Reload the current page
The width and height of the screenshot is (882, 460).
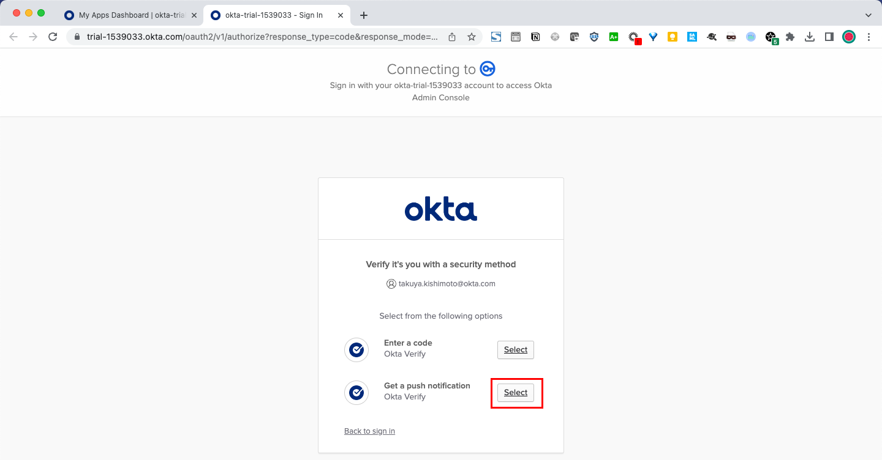tap(53, 37)
